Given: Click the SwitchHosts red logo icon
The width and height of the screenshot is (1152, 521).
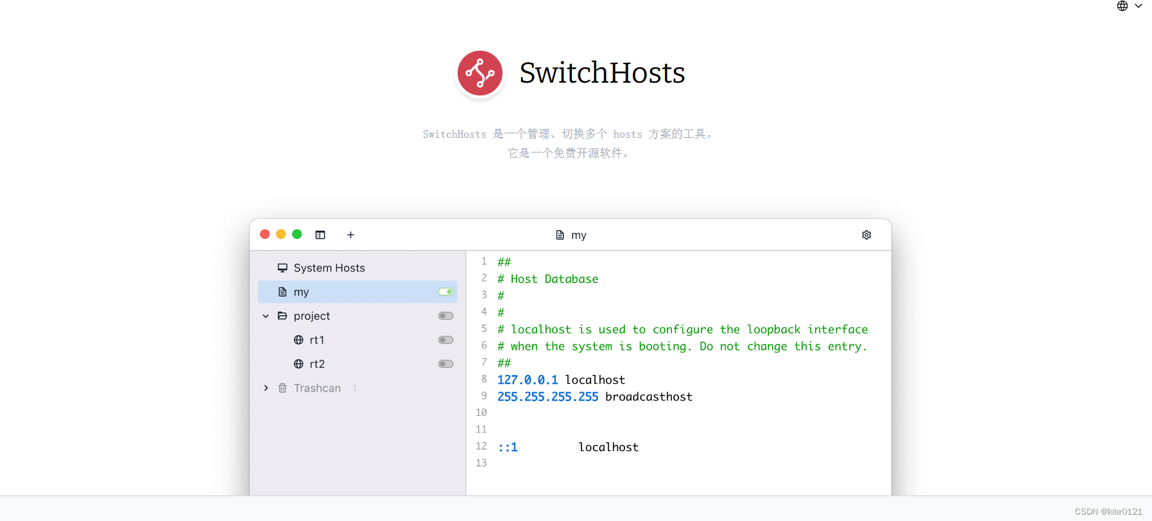Looking at the screenshot, I should [480, 73].
